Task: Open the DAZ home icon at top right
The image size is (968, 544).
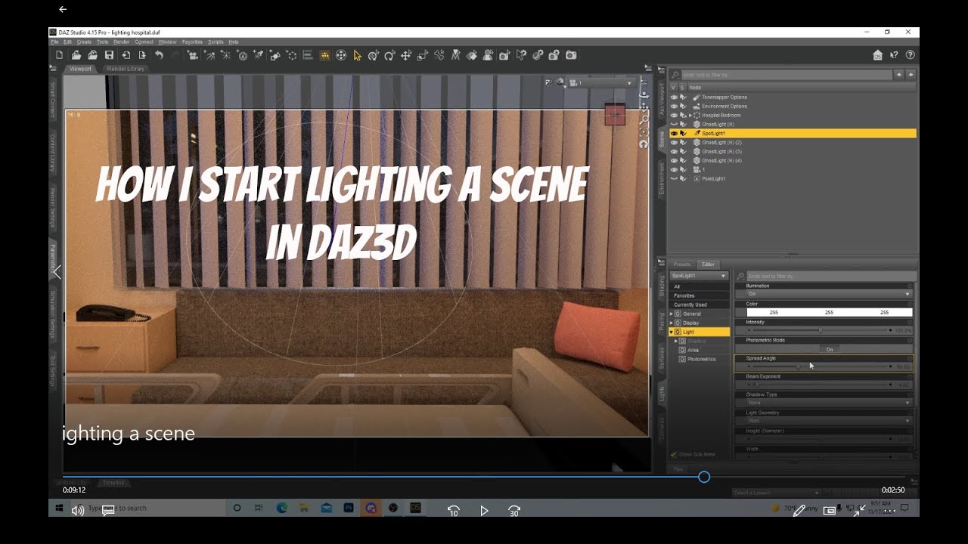Action: pos(877,55)
